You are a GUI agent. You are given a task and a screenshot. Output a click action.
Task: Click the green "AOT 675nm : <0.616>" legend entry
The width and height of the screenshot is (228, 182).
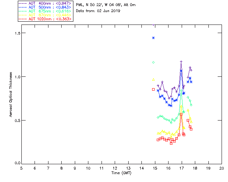45,11
